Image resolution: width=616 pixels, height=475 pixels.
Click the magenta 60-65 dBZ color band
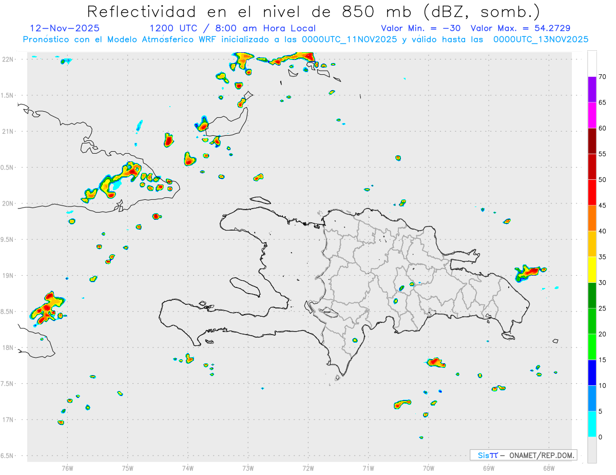tap(592, 115)
